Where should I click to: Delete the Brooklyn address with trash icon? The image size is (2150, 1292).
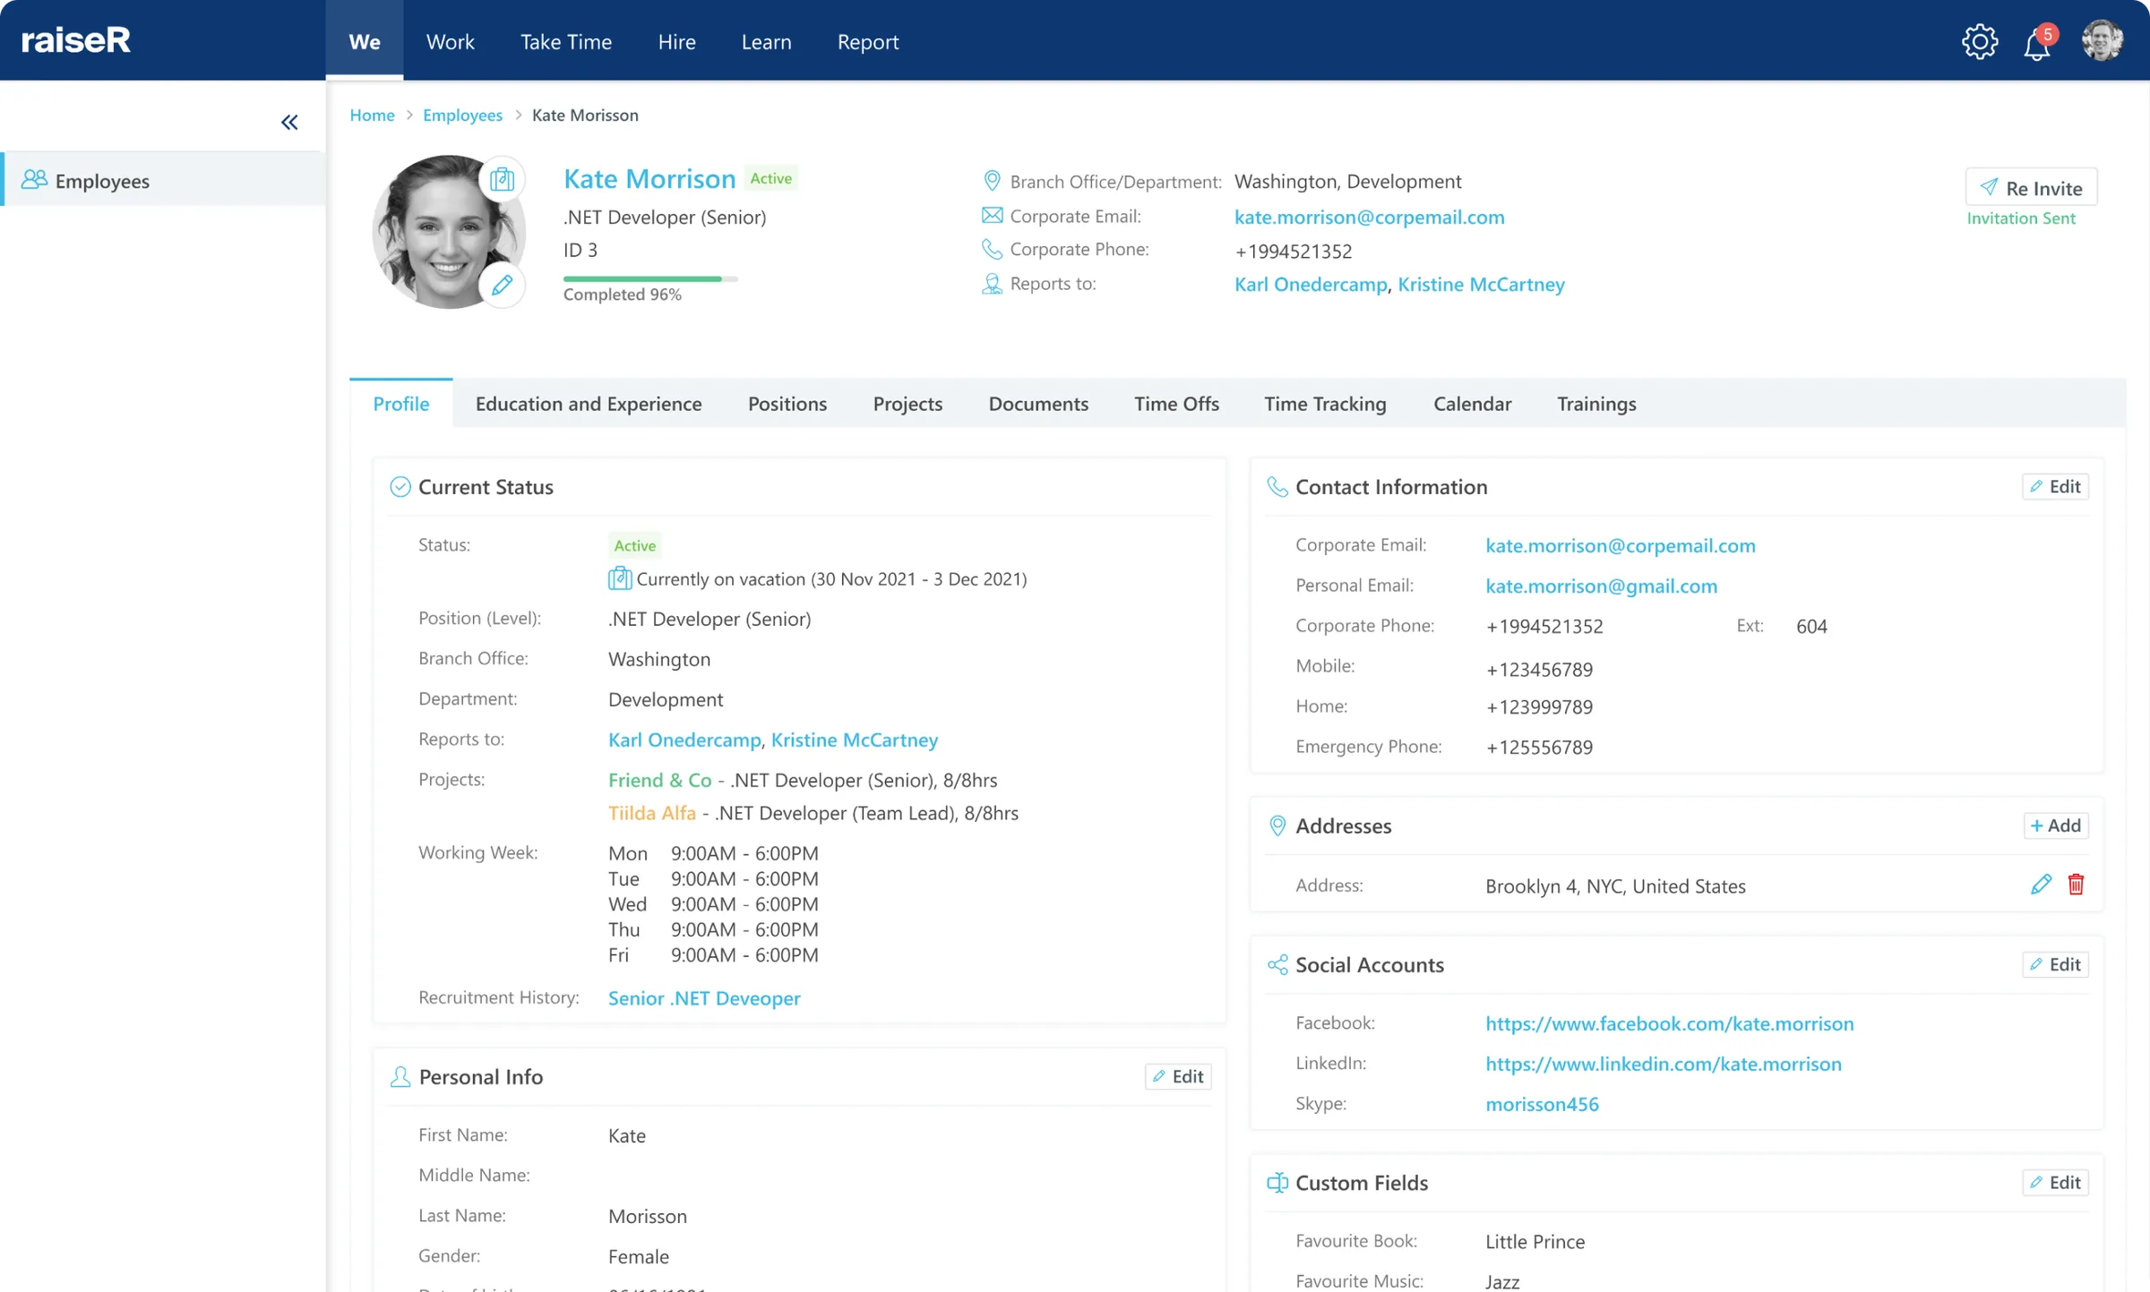click(x=2076, y=885)
